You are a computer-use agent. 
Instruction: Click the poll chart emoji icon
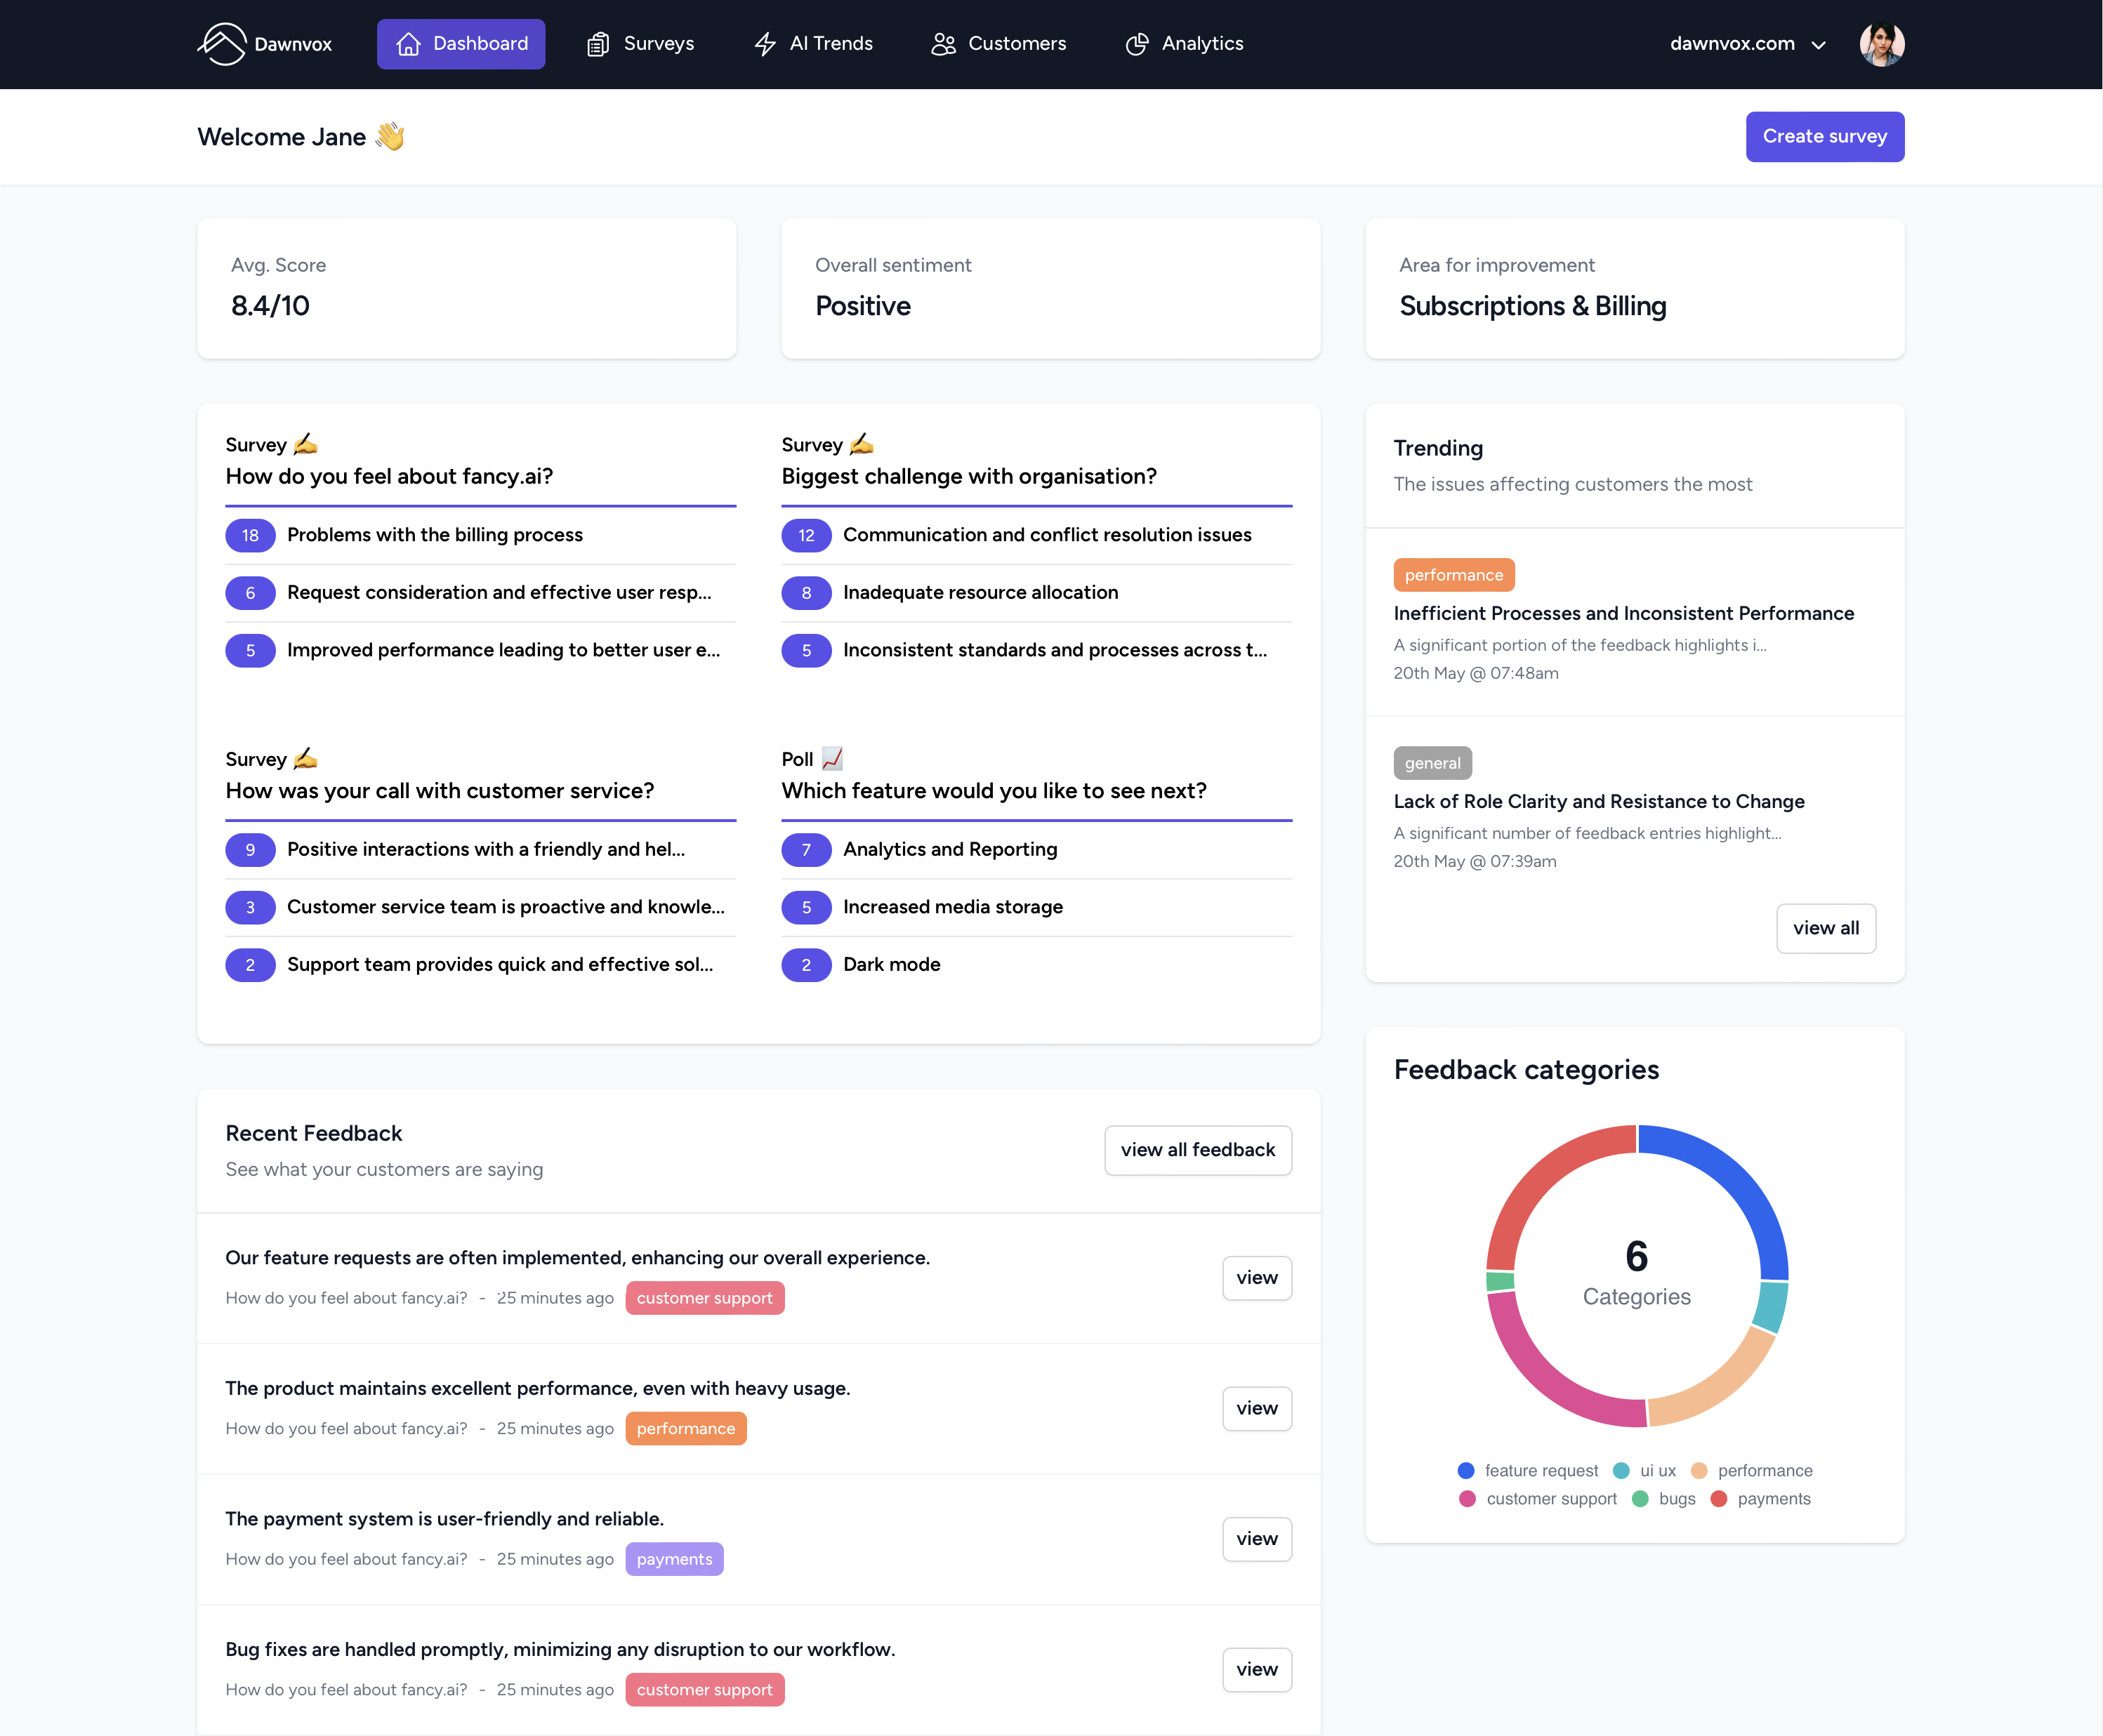tap(832, 759)
